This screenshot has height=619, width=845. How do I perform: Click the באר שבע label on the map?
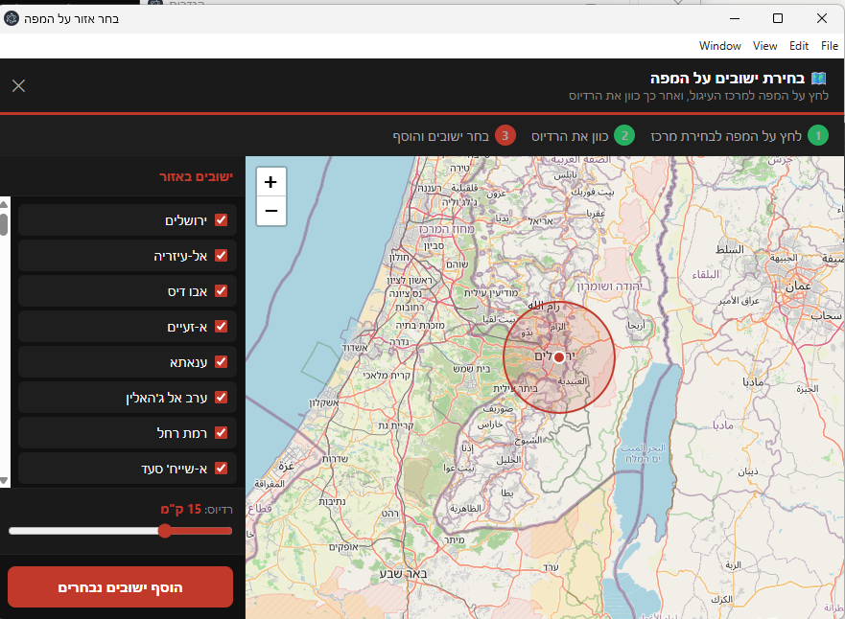[x=404, y=574]
